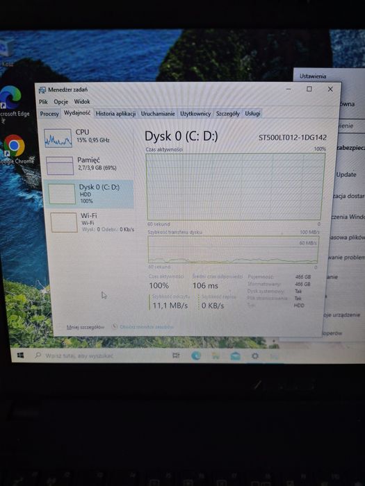Open the Windows Start menu
Screen dimensions: 365x486
point(21,355)
